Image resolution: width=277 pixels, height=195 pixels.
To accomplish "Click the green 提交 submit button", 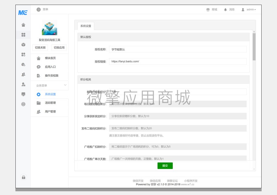I will click(165, 166).
